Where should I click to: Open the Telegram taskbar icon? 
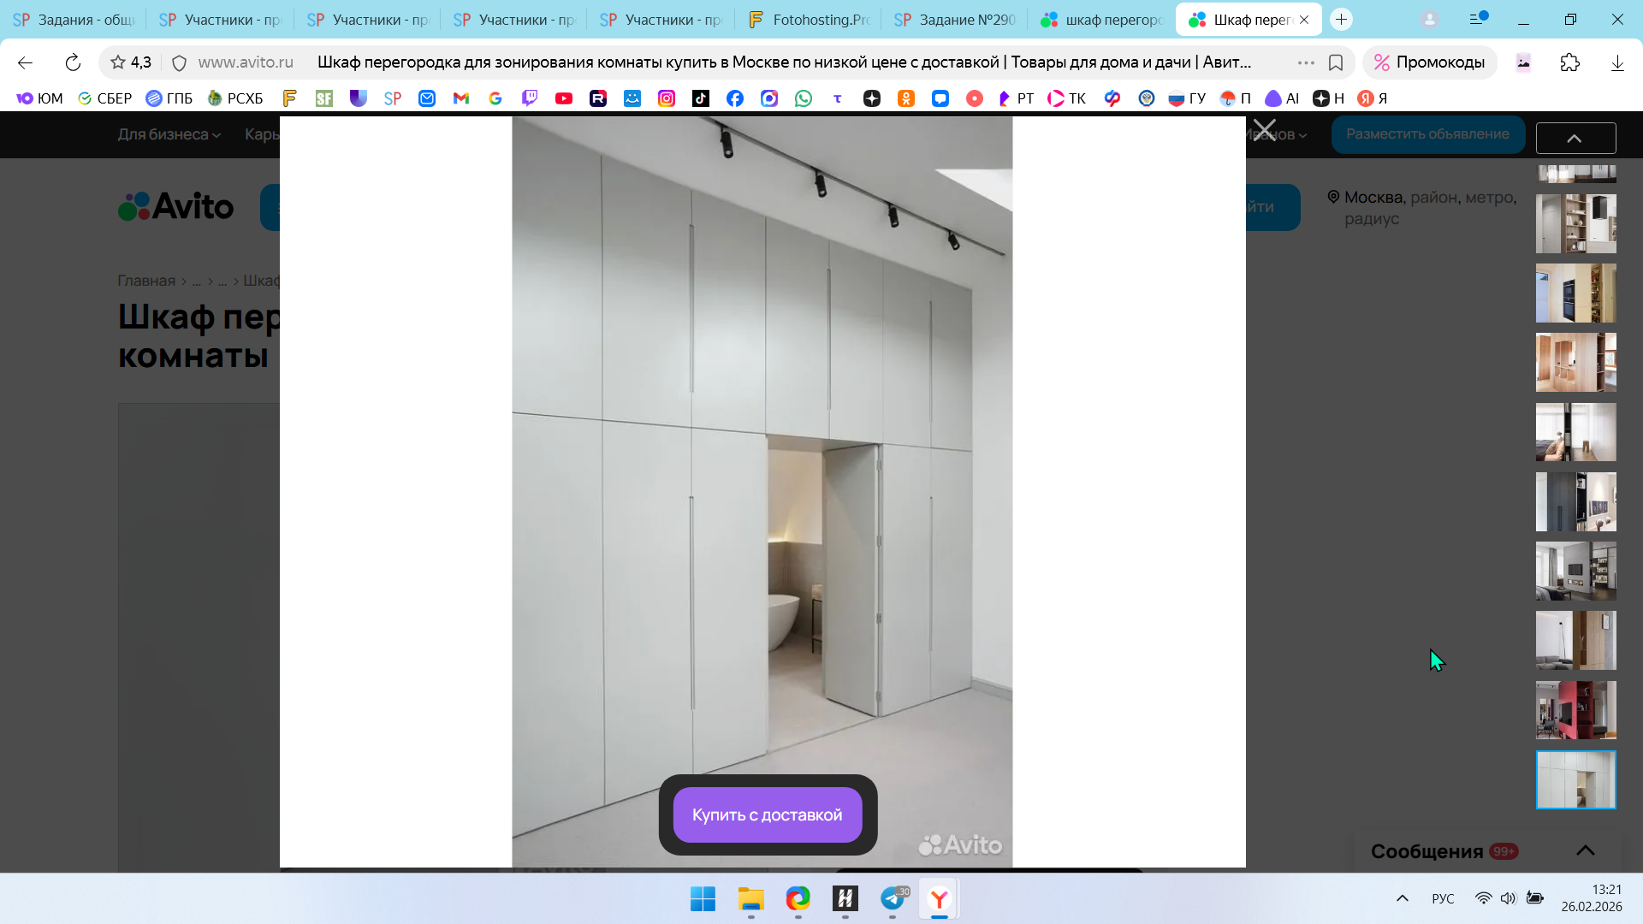coord(892,898)
